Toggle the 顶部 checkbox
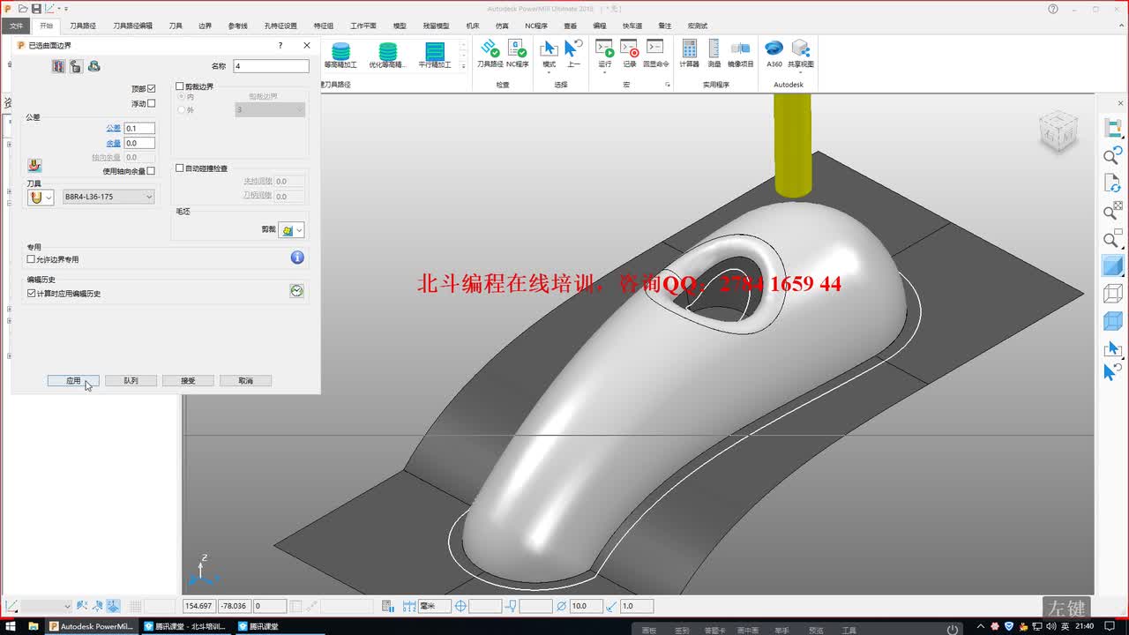 coord(152,89)
